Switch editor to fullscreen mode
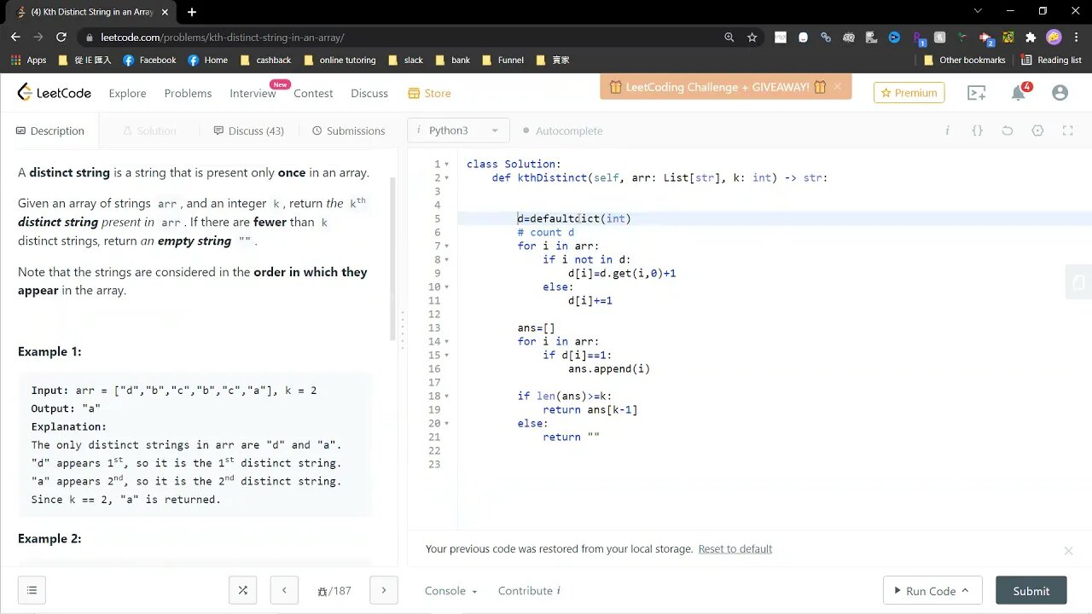 pos(1067,130)
